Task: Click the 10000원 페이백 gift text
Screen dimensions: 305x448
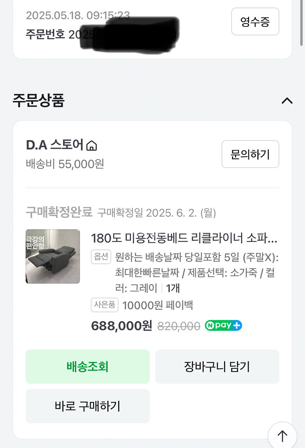Action: (158, 305)
